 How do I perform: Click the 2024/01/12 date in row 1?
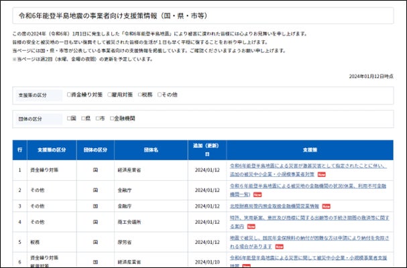(x=207, y=170)
